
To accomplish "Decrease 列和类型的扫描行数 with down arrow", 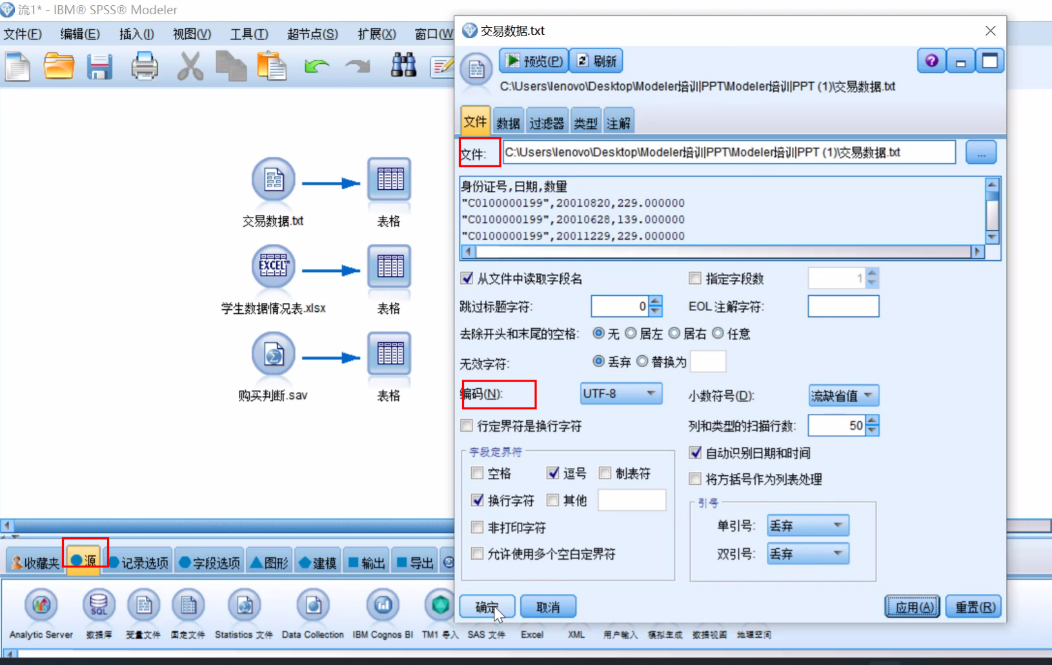I will [873, 430].
